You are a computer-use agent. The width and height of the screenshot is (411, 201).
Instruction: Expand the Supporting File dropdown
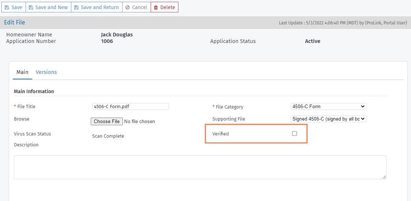coord(328,119)
